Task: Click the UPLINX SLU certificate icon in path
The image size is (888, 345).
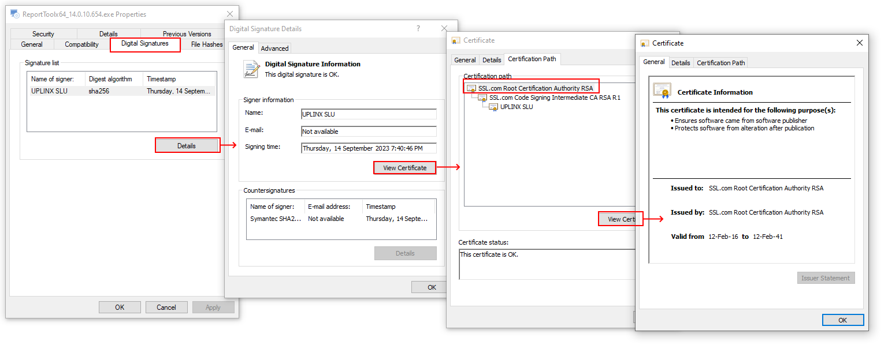Action: point(493,107)
